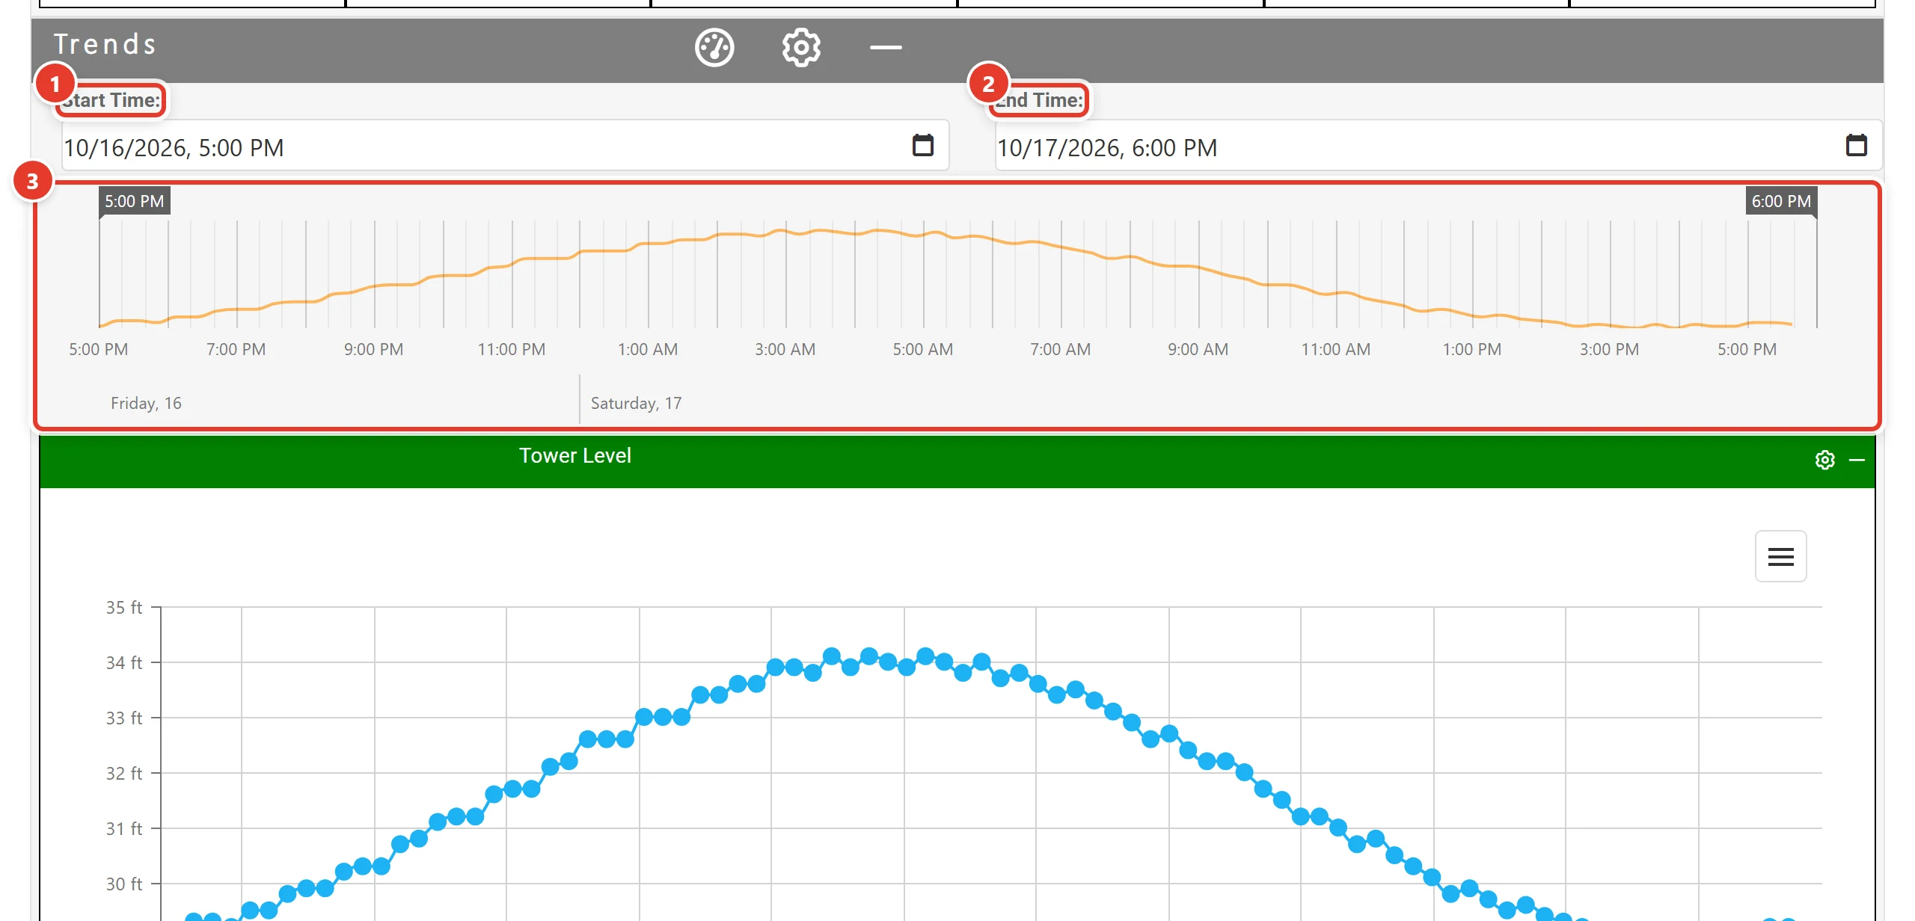This screenshot has width=1915, height=921.
Task: Click the Friday, 16 day label
Action: coord(147,404)
